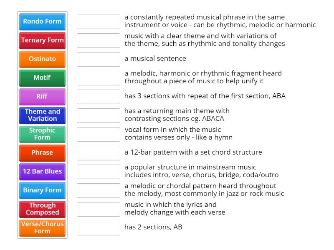This screenshot has height=250, width=334.
Task: Click the answer box for the ABA definition
Action: tap(99, 97)
